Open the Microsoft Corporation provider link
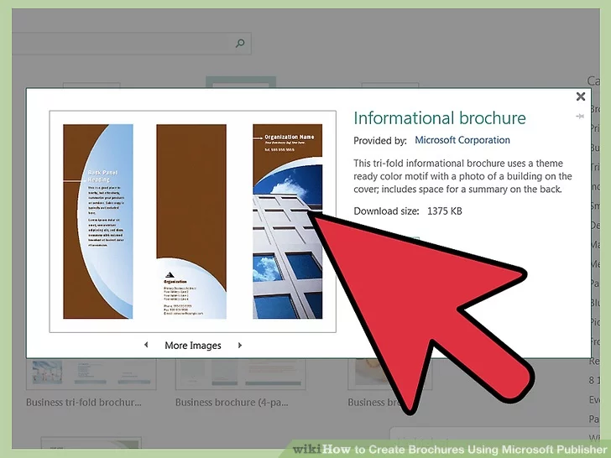The width and height of the screenshot is (611, 458). point(462,140)
